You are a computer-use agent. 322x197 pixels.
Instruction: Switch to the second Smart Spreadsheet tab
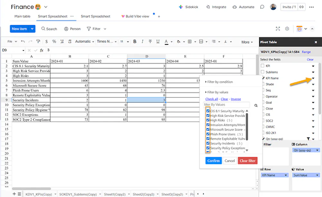[96, 16]
